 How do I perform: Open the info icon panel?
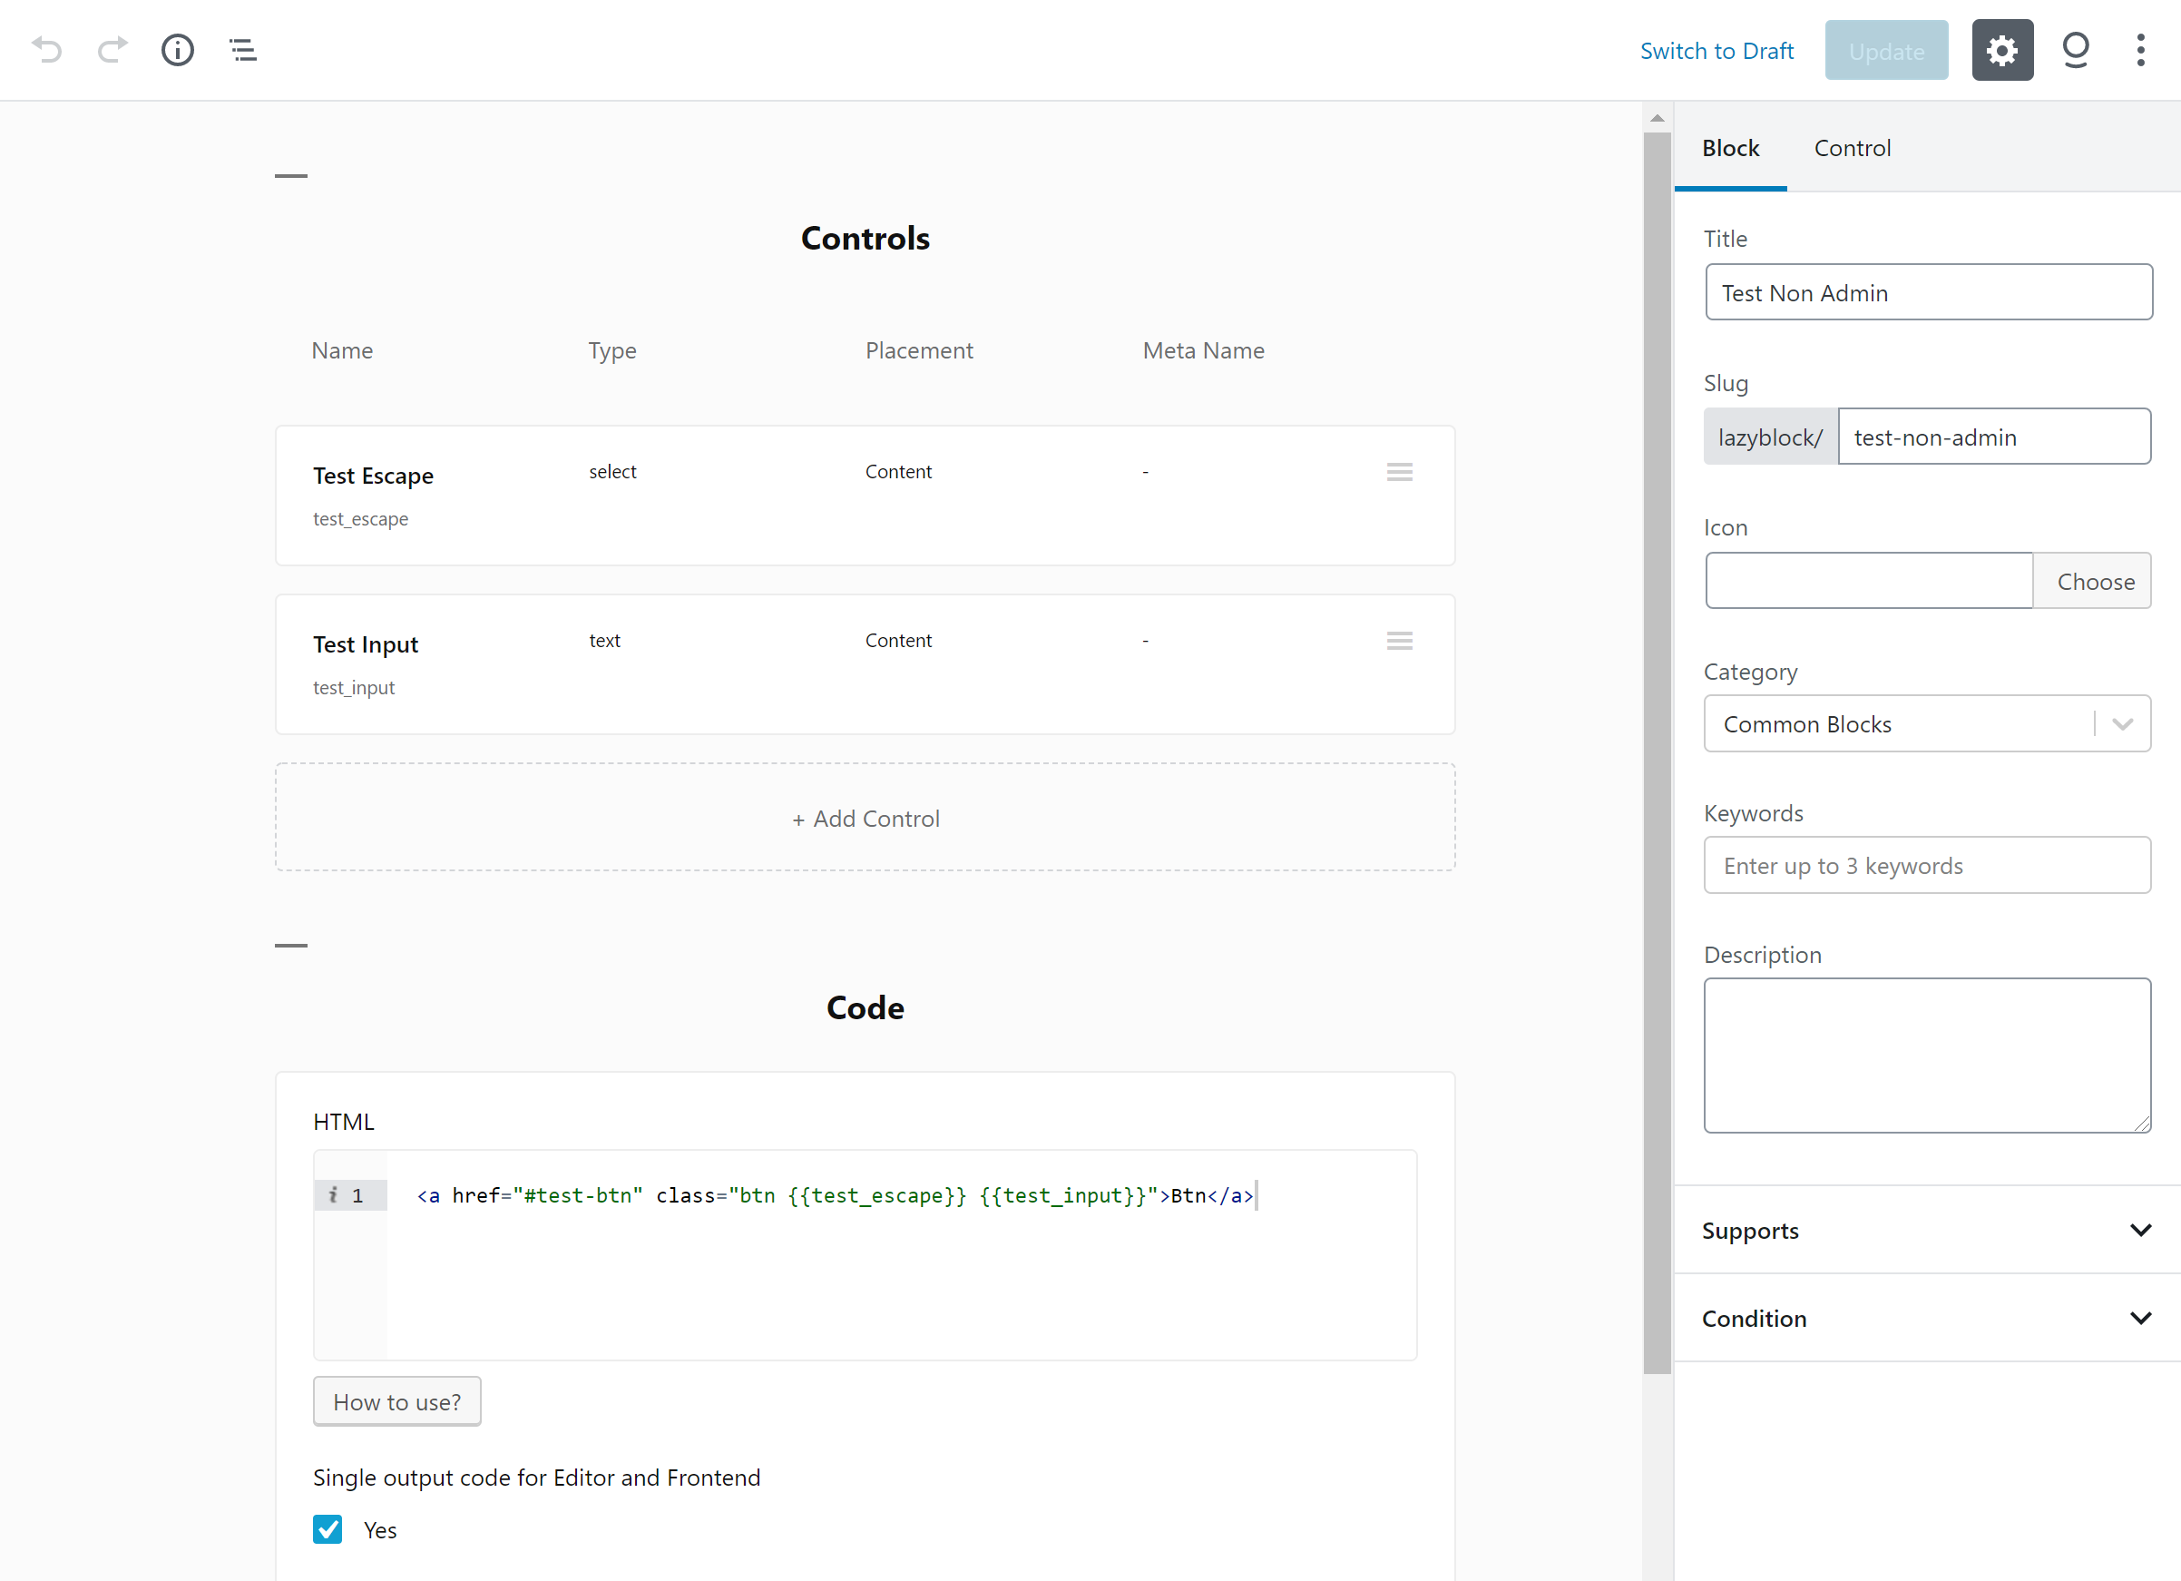tap(178, 49)
